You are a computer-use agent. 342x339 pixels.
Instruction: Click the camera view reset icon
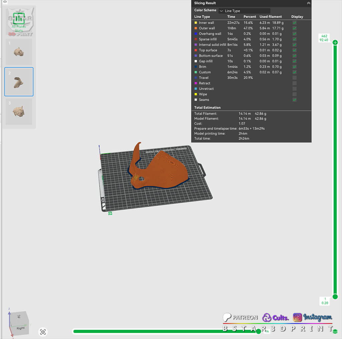[43, 332]
